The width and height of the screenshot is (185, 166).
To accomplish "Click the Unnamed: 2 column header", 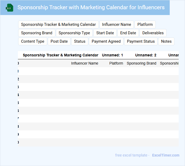I will click(146, 55).
